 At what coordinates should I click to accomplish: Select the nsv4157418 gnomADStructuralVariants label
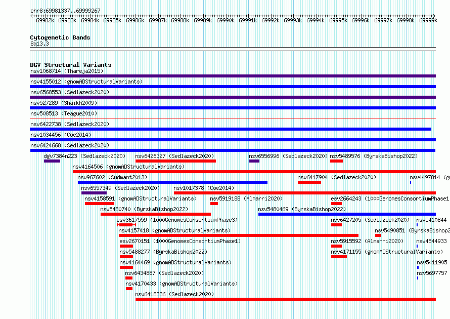(x=174, y=230)
